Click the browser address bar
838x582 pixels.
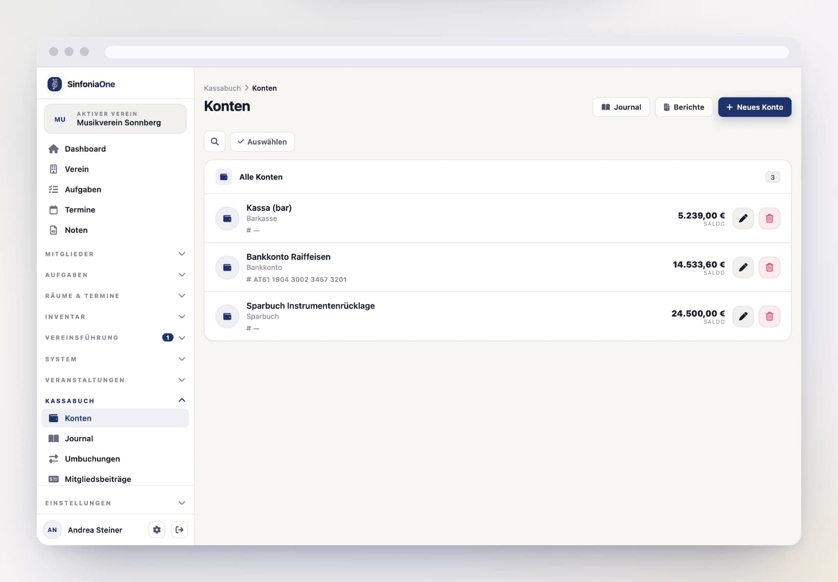(x=447, y=52)
